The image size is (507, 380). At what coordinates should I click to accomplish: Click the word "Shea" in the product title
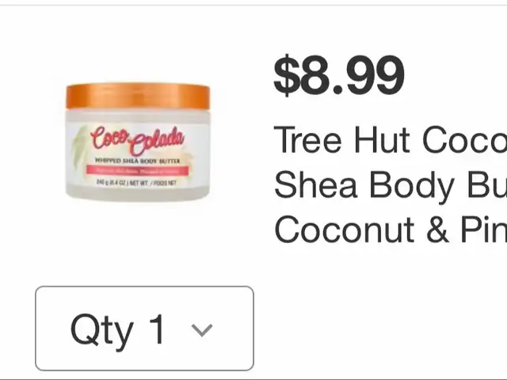[315, 184]
